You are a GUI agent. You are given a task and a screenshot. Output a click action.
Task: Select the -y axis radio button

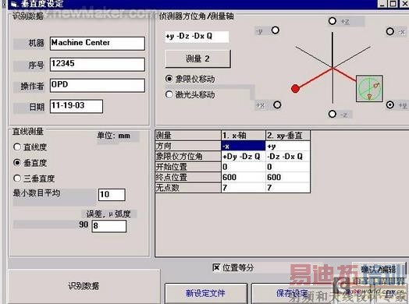point(276,30)
